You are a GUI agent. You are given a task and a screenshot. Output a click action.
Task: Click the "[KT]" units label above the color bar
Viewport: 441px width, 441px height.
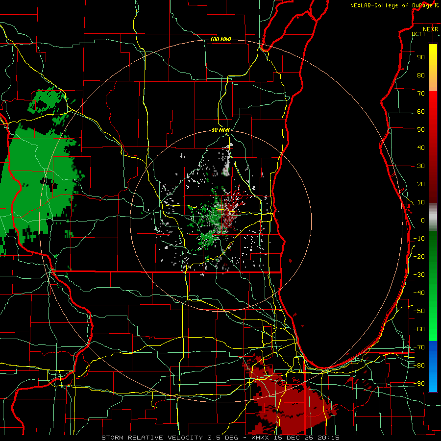[418, 34]
